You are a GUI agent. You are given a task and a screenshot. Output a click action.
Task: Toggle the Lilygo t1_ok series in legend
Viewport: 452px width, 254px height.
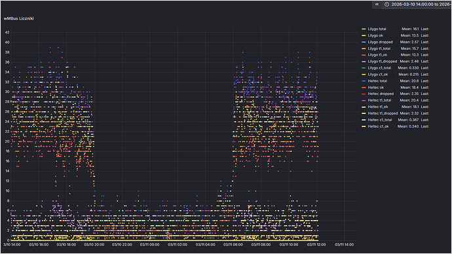[x=377, y=55]
